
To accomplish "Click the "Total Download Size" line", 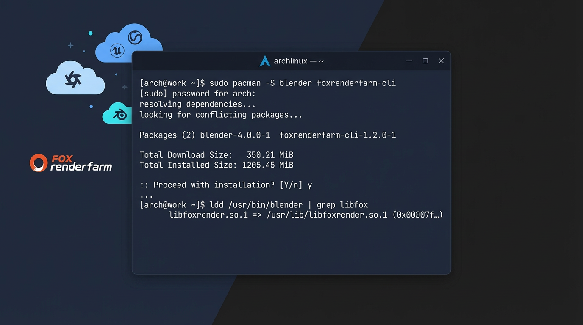I will coord(216,155).
